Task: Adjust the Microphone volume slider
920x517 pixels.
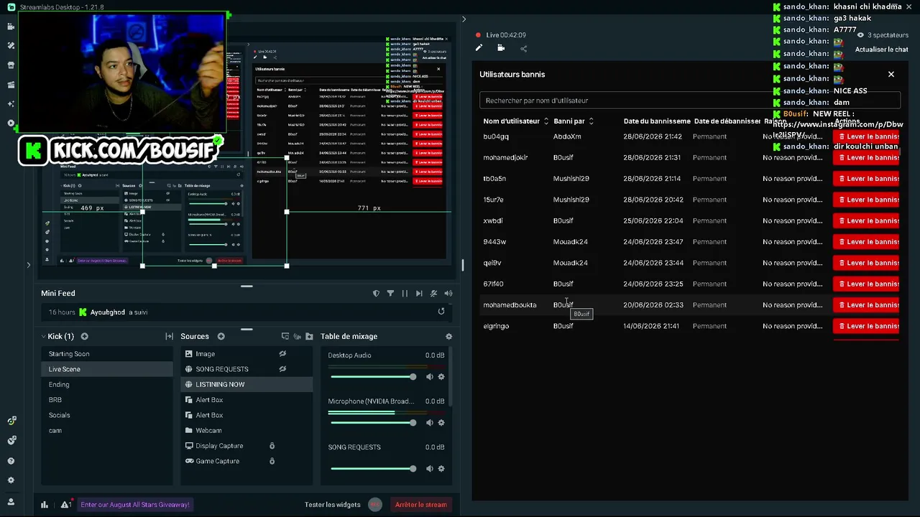Action: [373, 422]
